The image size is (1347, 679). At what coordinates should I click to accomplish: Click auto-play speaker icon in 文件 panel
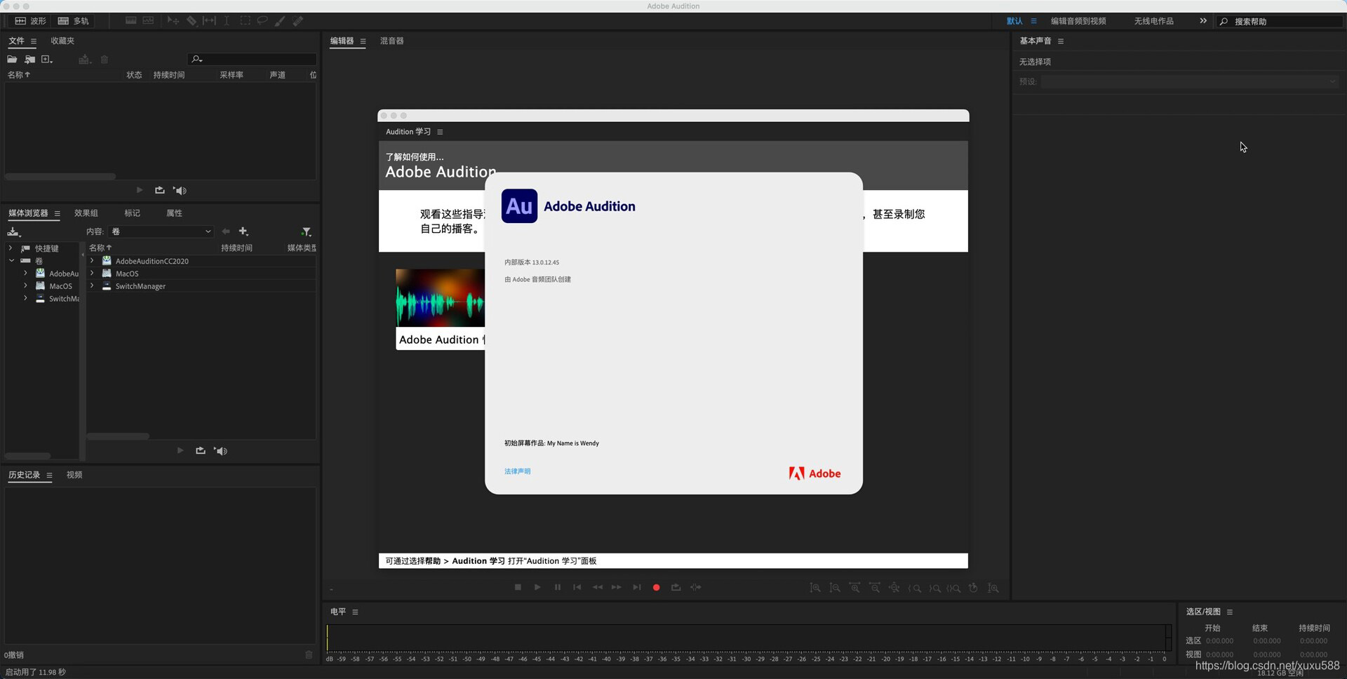point(180,191)
